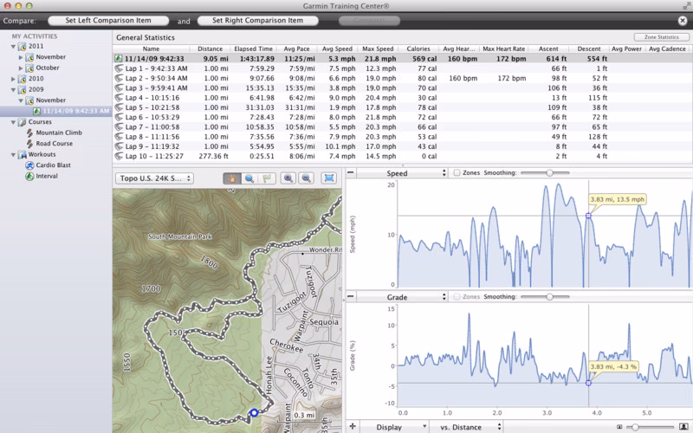The image size is (693, 433).
Task: Add a new graph with plus button
Action: point(353,426)
